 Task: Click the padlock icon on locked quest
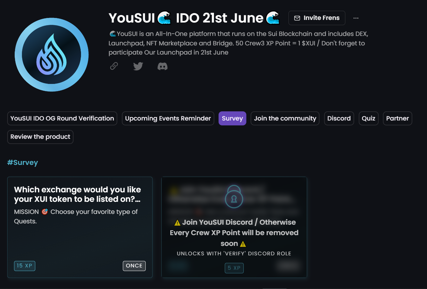click(234, 197)
